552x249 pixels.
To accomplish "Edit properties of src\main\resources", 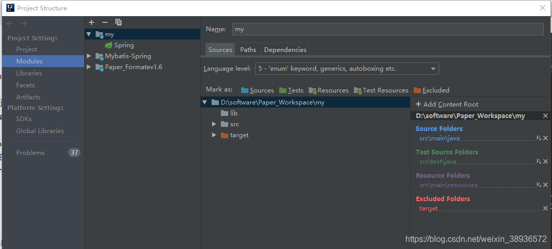I will tap(538, 185).
